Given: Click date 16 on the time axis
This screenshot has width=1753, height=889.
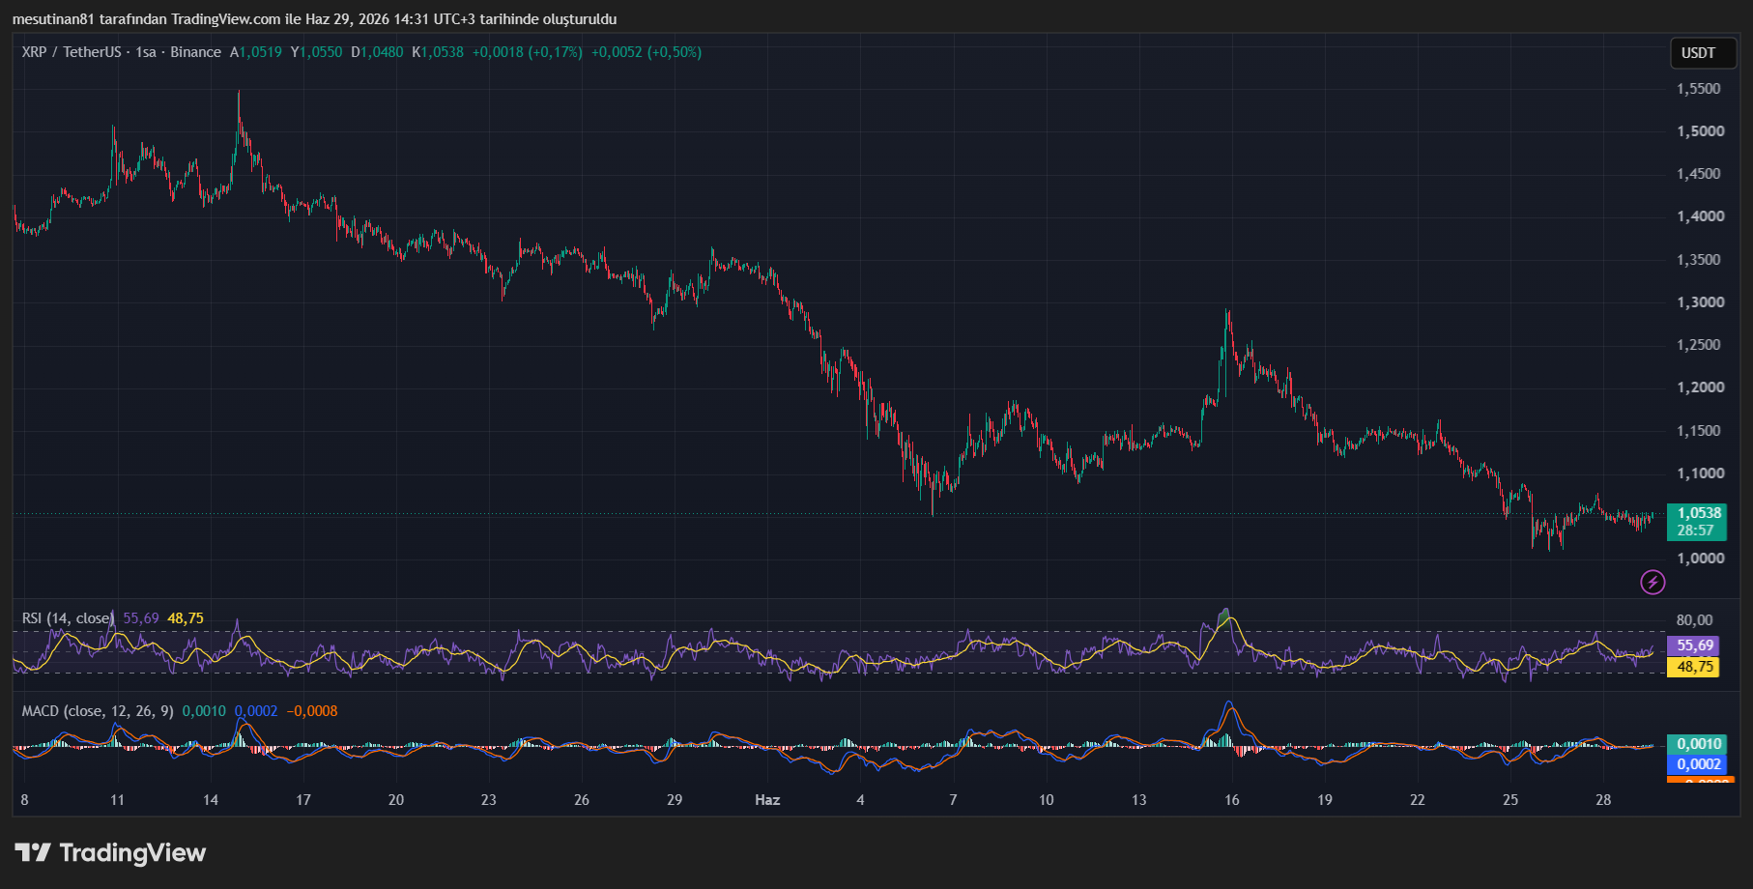Looking at the screenshot, I should pos(1232,800).
